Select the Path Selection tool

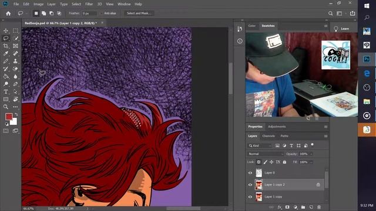15,92
